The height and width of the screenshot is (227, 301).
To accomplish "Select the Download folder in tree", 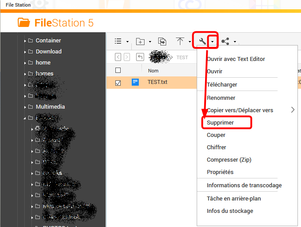I will (x=49, y=51).
